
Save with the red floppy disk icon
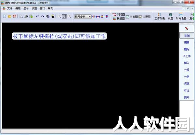coord(14,17)
